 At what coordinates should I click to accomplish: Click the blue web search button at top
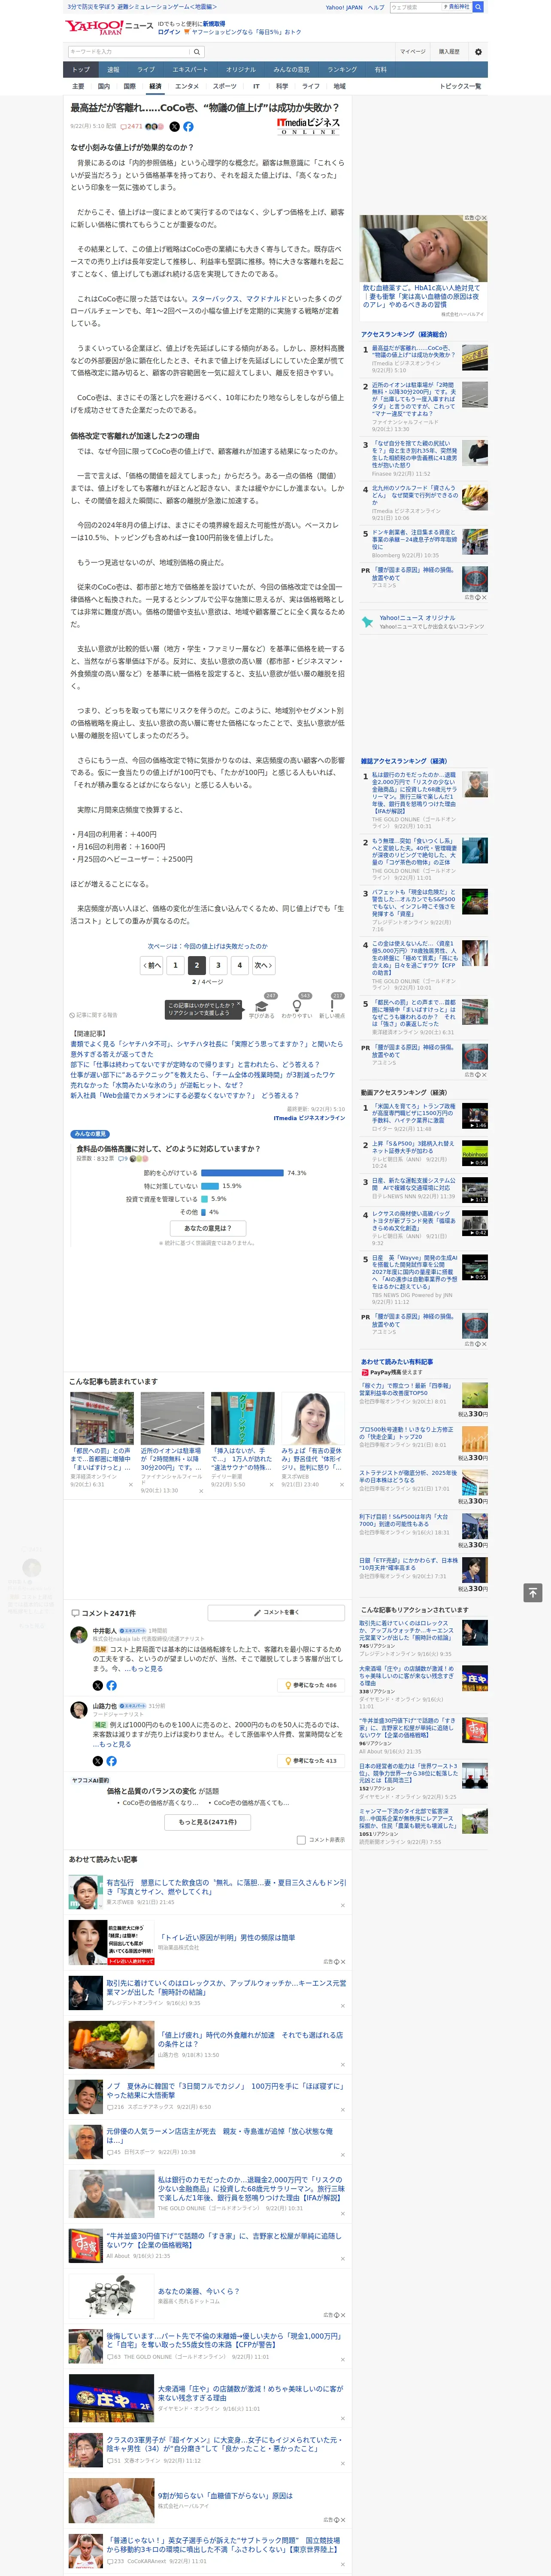(x=478, y=7)
